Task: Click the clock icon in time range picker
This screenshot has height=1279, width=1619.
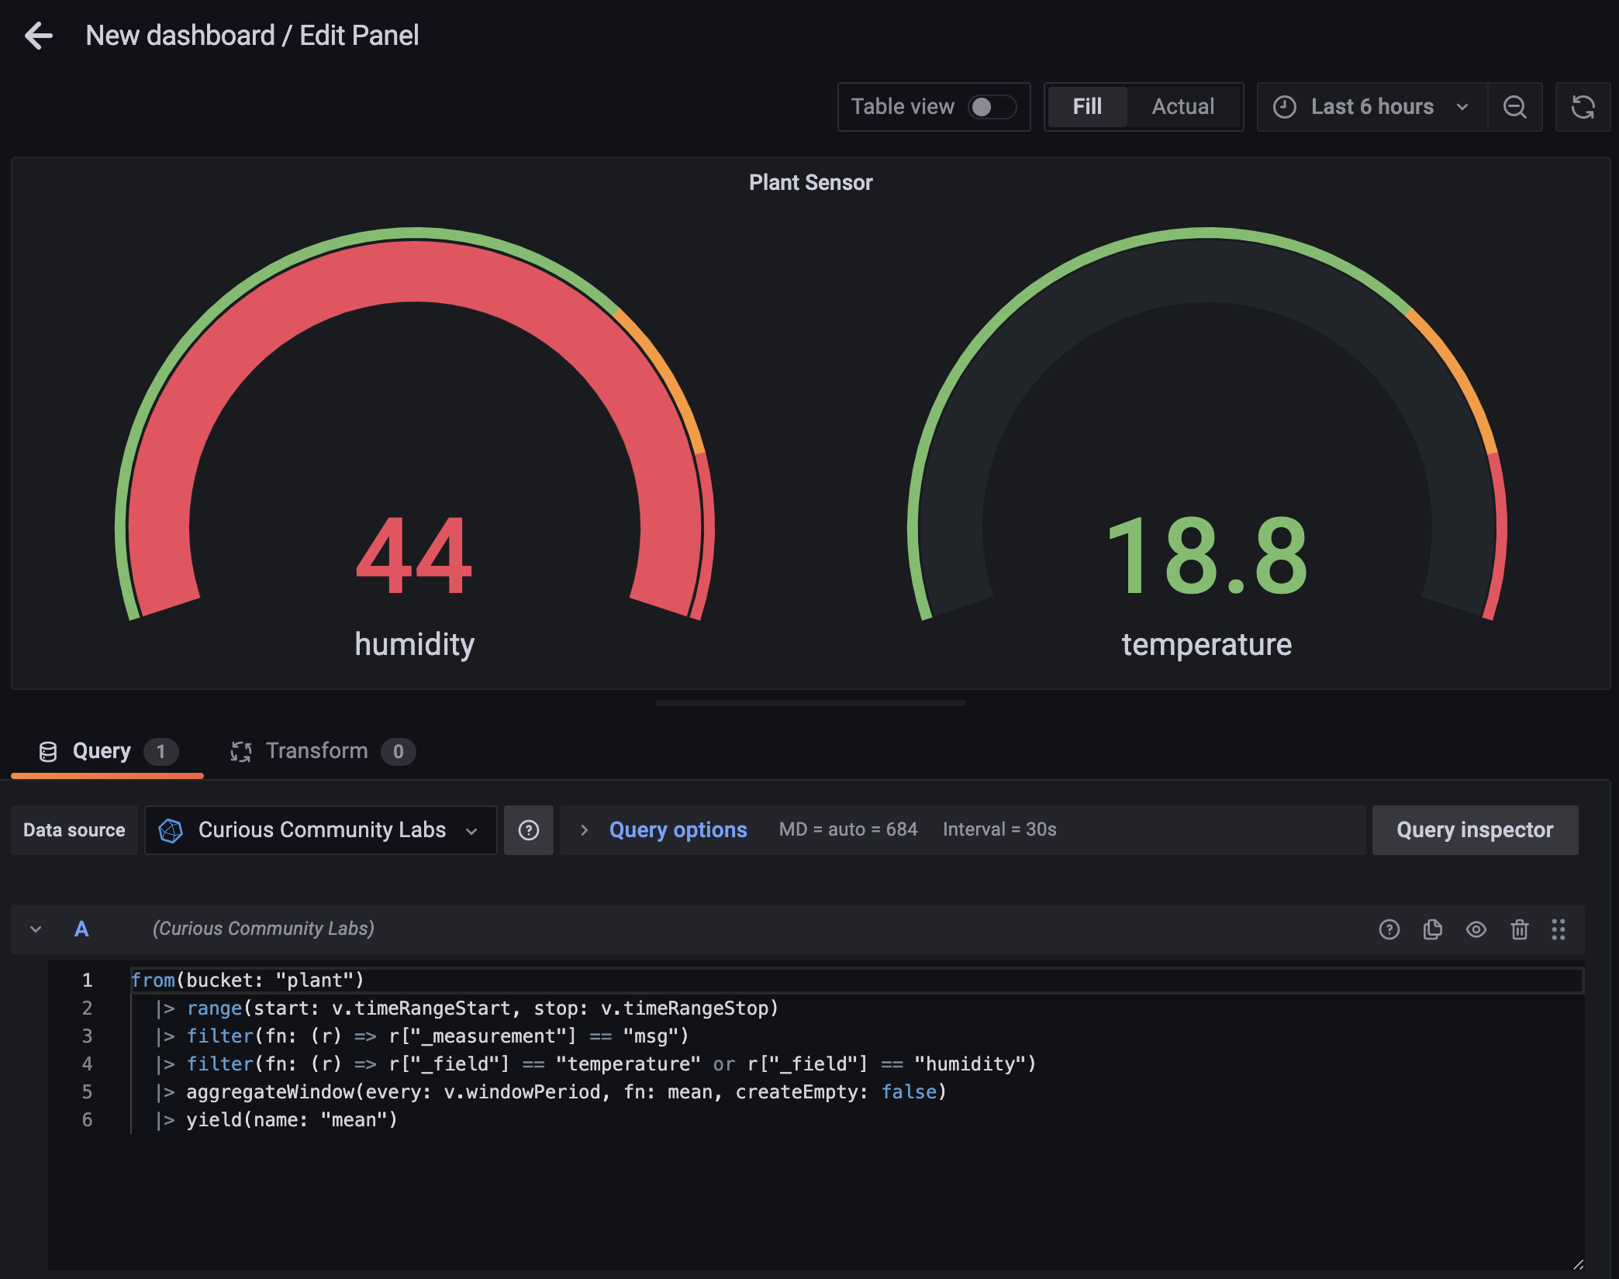Action: click(x=1285, y=107)
